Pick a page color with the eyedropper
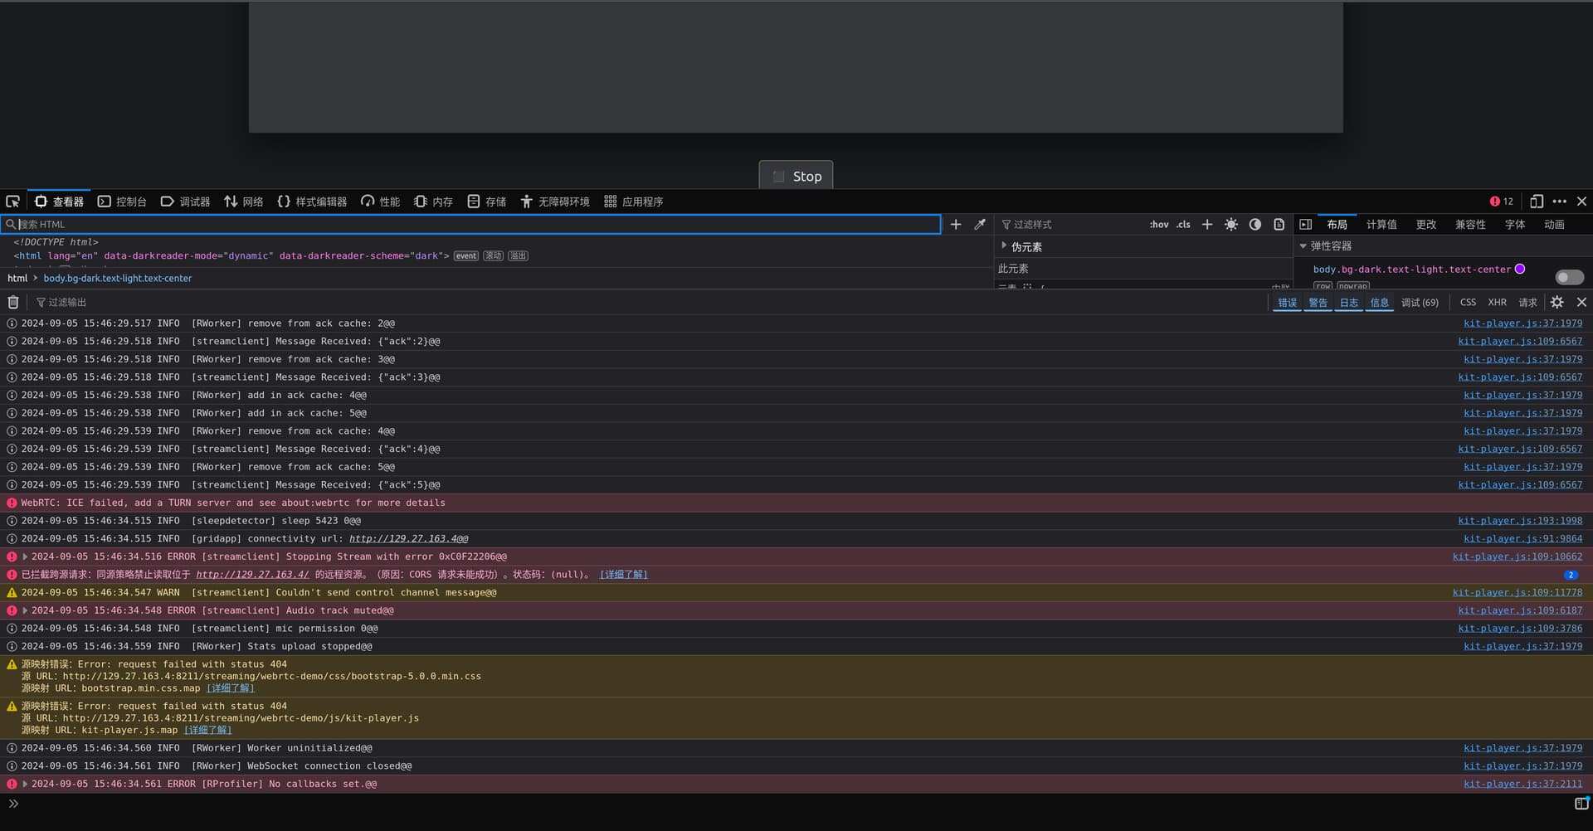Screen dimensions: 1593x831 [x=980, y=224]
